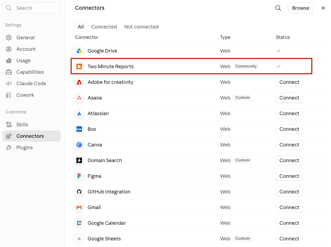
Task: Click the Type column header
Action: (225, 37)
